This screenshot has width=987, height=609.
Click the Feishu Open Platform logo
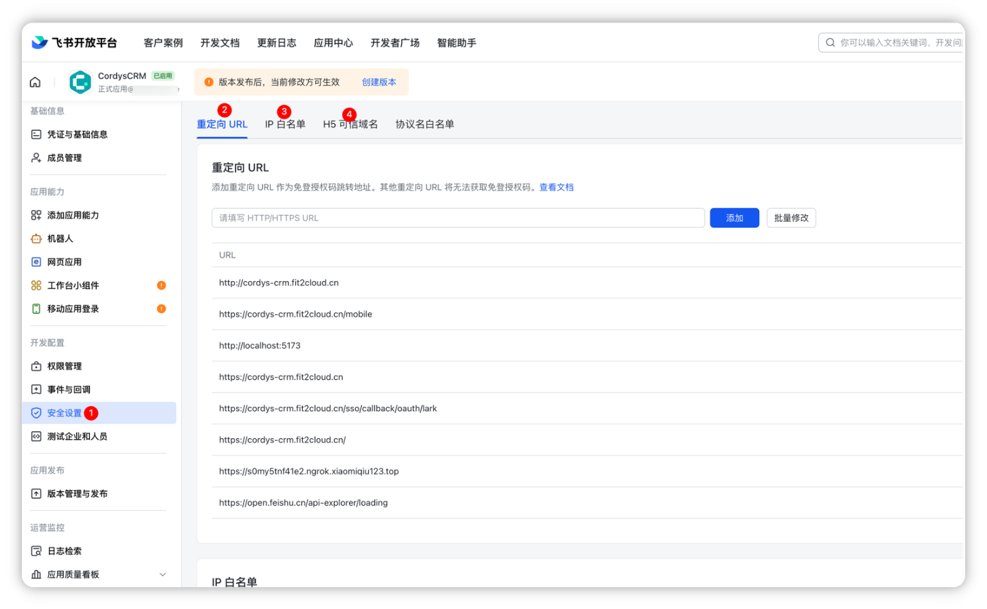(74, 42)
